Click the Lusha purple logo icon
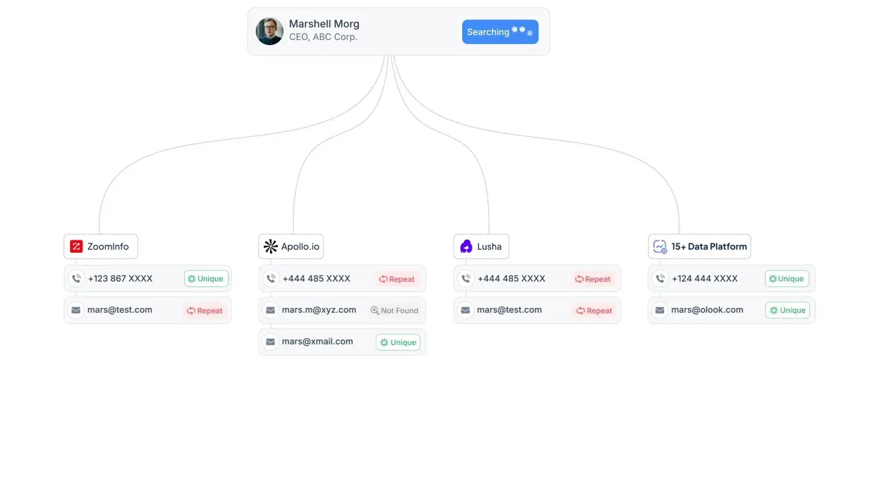 [466, 246]
